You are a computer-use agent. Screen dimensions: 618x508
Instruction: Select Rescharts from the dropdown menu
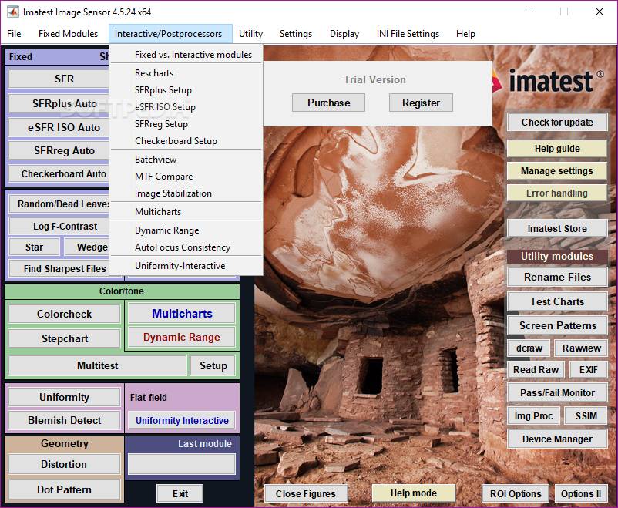(x=186, y=73)
